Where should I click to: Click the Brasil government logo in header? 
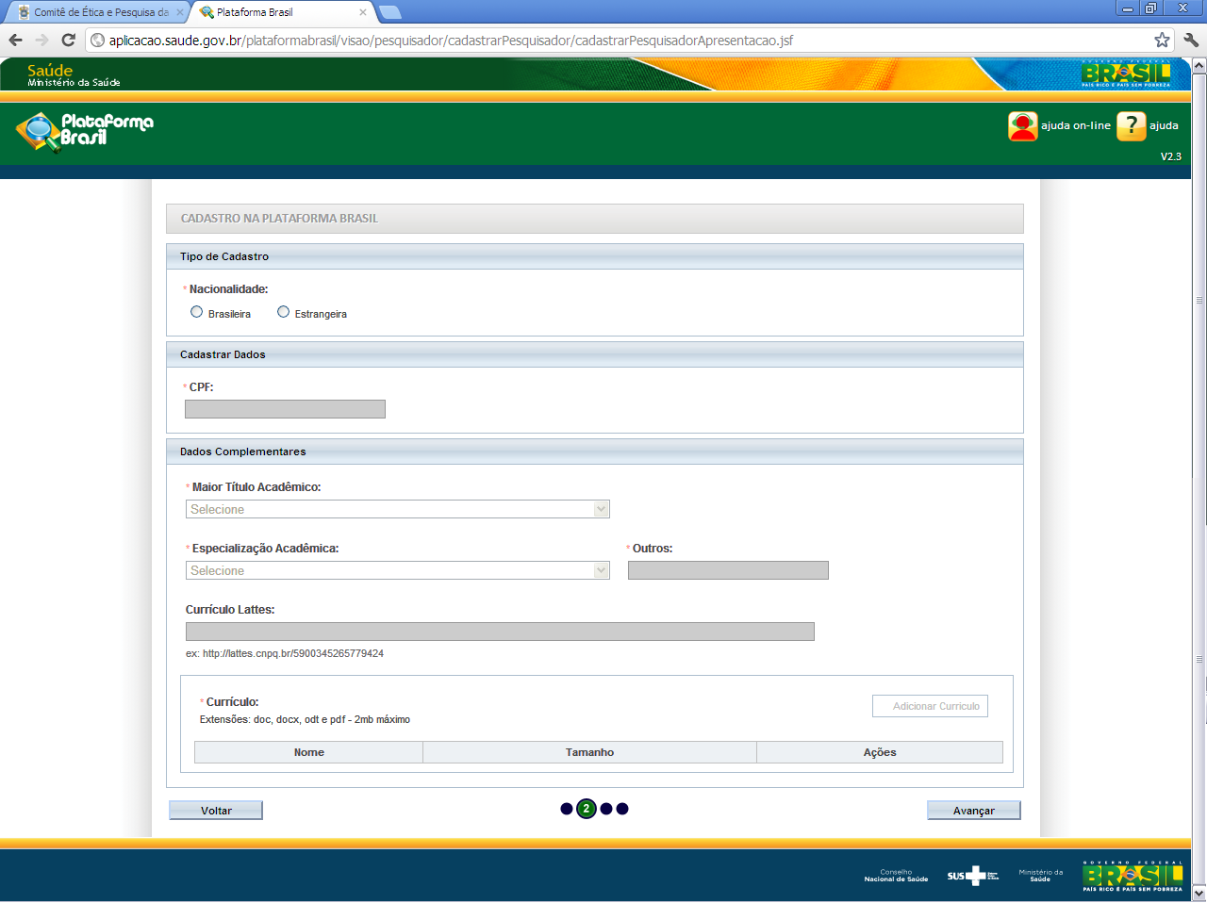pos(1127,74)
